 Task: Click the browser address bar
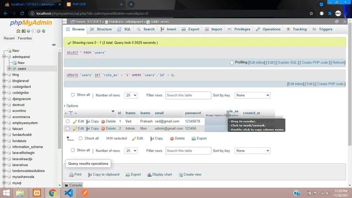point(168,13)
